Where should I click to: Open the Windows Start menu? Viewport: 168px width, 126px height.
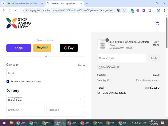pyautogui.click(x=4, y=123)
